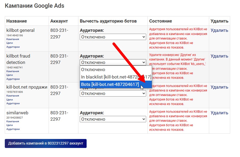Open 'Аудитории' link under similarweb

(x=13, y=129)
